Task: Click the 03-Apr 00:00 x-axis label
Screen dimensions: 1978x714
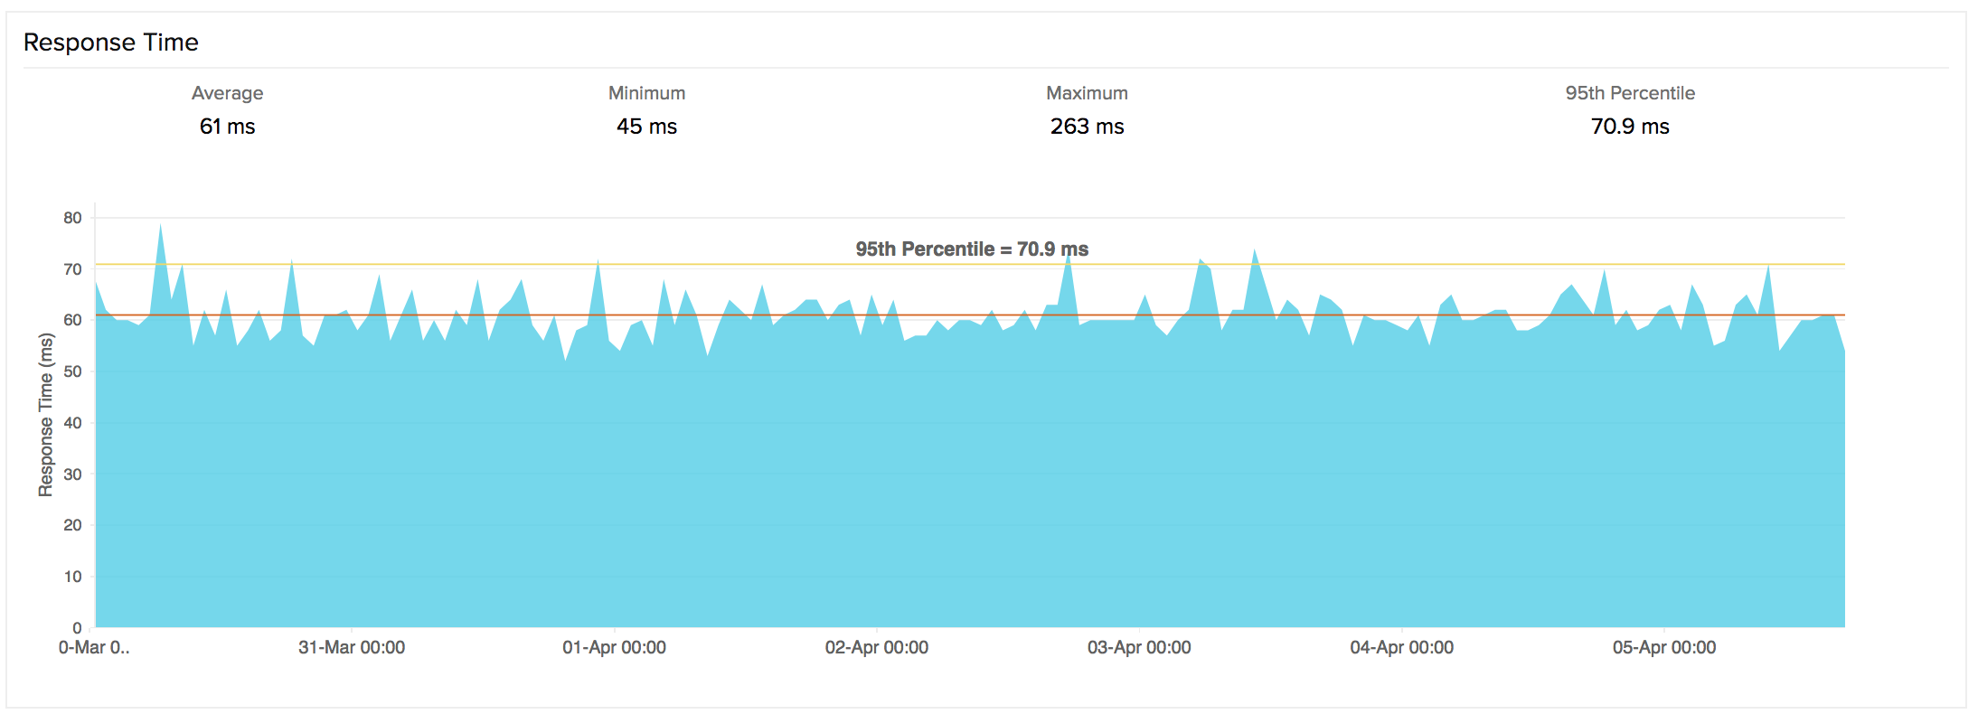Action: point(1139,648)
